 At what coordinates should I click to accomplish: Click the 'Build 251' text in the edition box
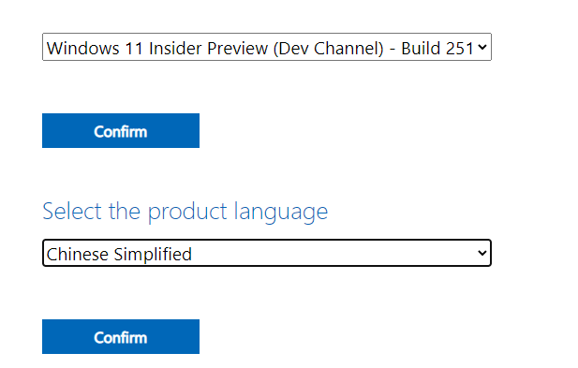(x=437, y=49)
